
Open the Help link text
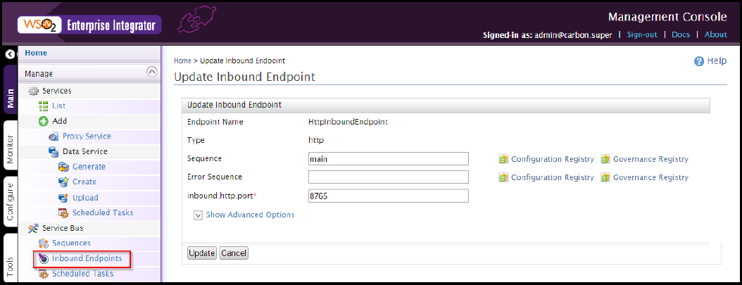pos(717,61)
